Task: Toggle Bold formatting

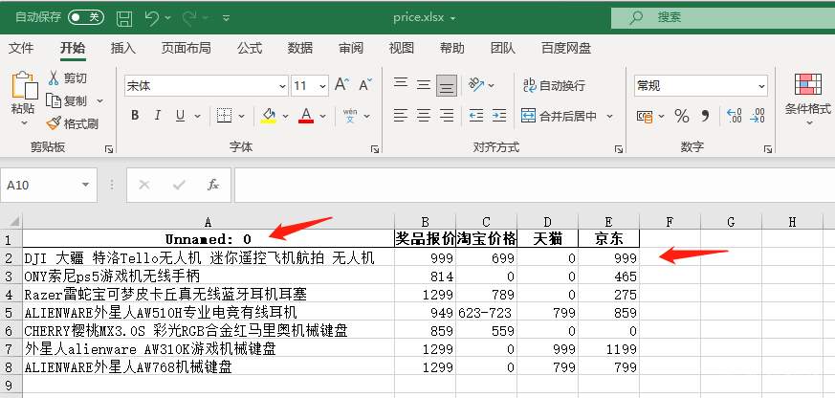Action: tap(135, 115)
